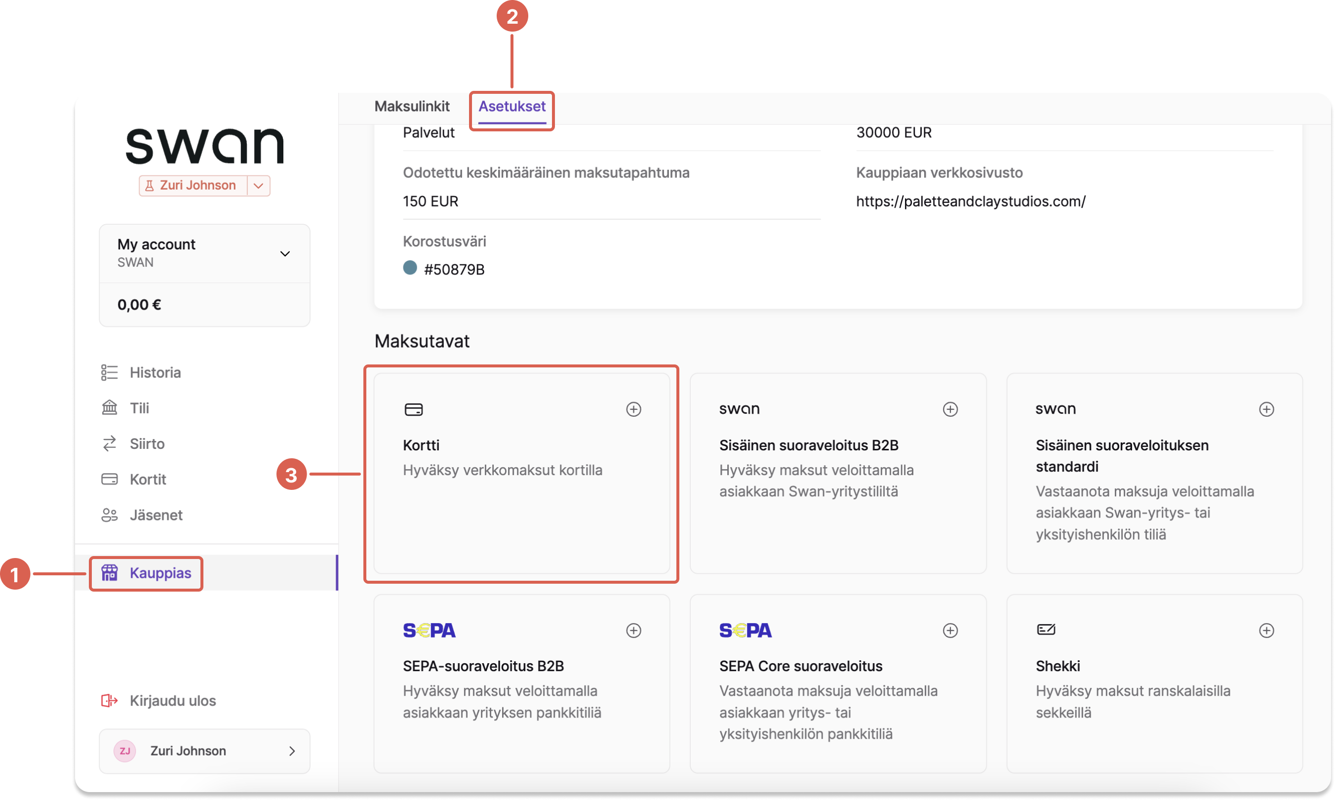Add Sisäinen suoraveloitus B2B plus icon
This screenshot has width=1335, height=800.
pos(949,409)
